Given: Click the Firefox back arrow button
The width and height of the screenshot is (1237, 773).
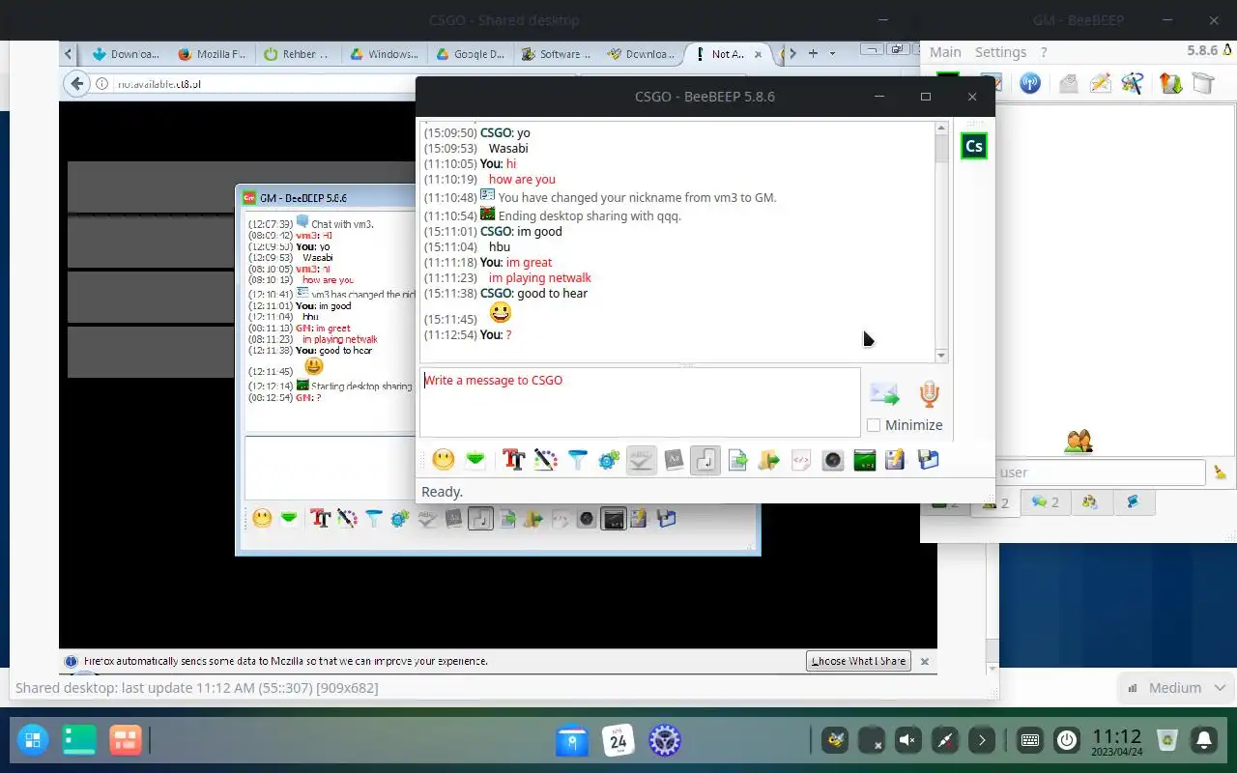Looking at the screenshot, I should (x=76, y=84).
